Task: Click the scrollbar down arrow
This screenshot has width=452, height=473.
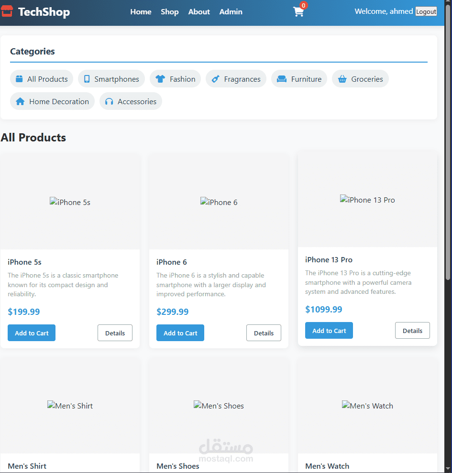Action: (448, 469)
